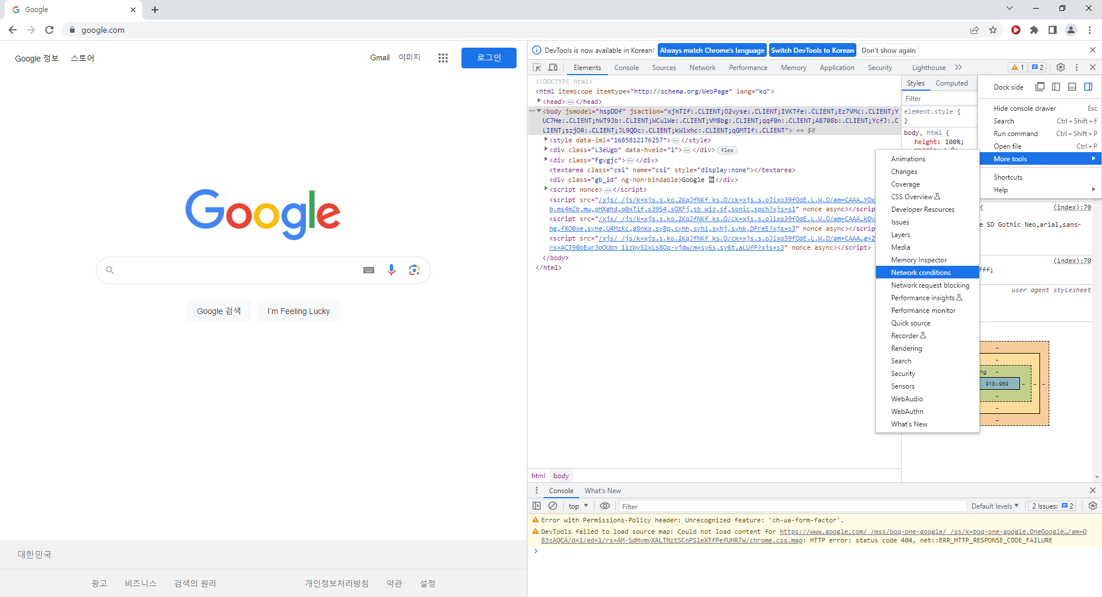The height and width of the screenshot is (597, 1102).
Task: Expand the div class Fgvgjc node
Action: (x=546, y=160)
